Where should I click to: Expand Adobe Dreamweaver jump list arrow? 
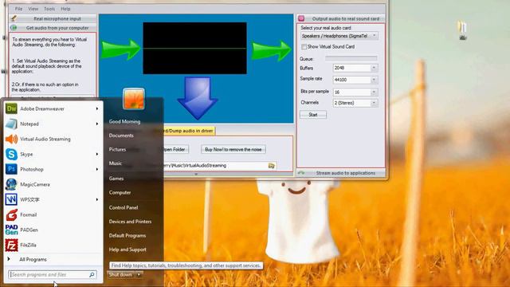(97, 108)
